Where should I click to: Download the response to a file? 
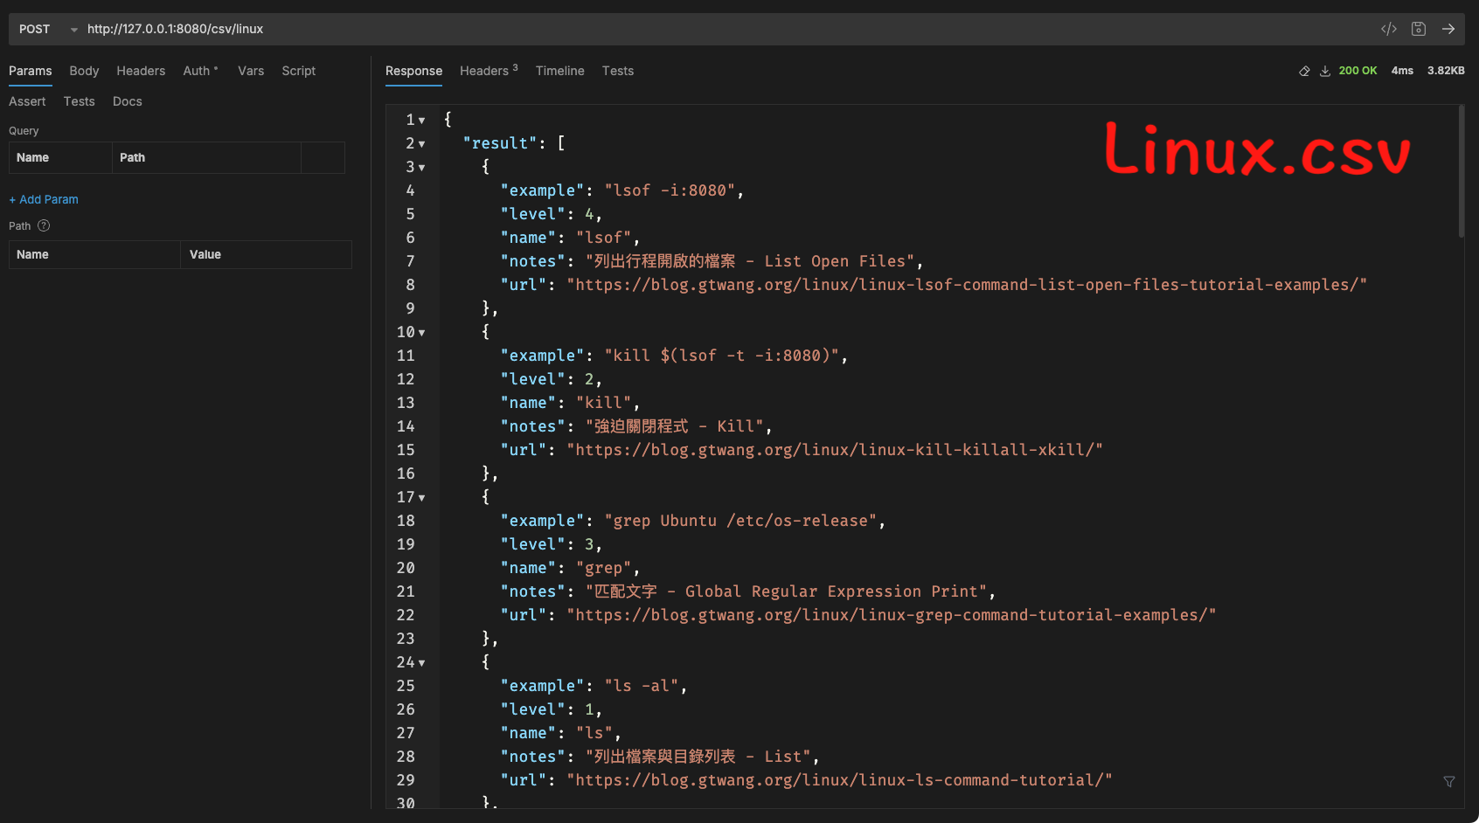pos(1325,71)
